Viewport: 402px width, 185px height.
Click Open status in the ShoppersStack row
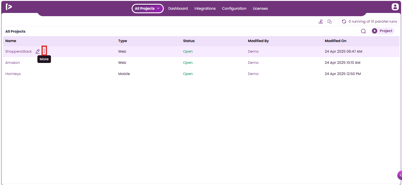pyautogui.click(x=188, y=51)
